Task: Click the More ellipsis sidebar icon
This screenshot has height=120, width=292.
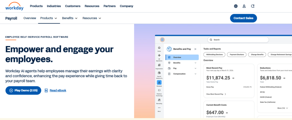Action: (x=159, y=108)
